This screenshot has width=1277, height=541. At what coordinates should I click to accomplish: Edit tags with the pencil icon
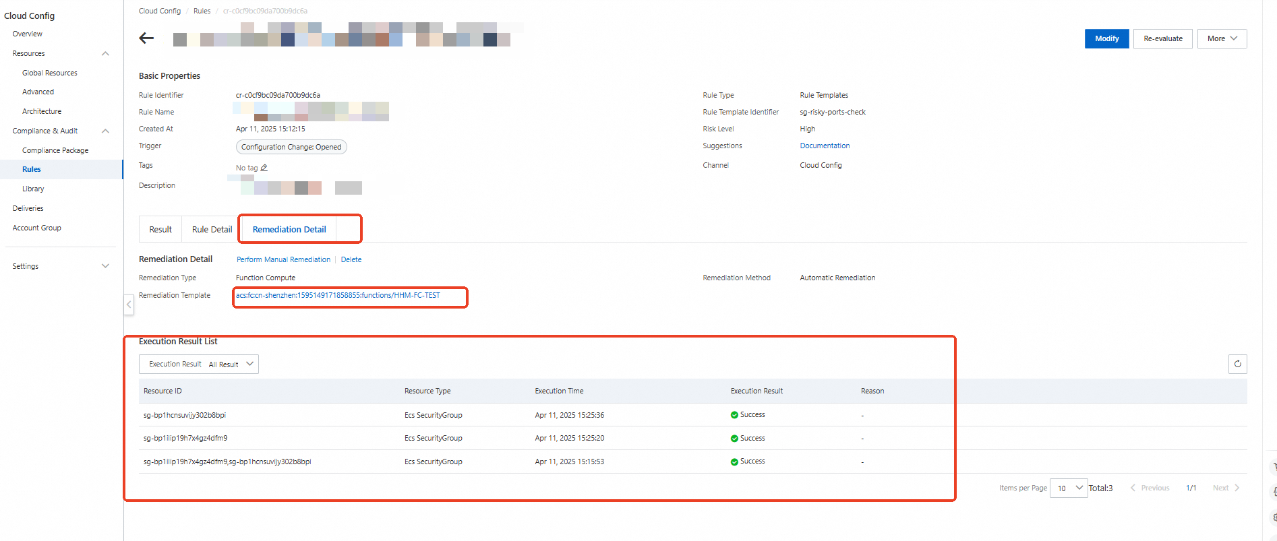tap(264, 168)
